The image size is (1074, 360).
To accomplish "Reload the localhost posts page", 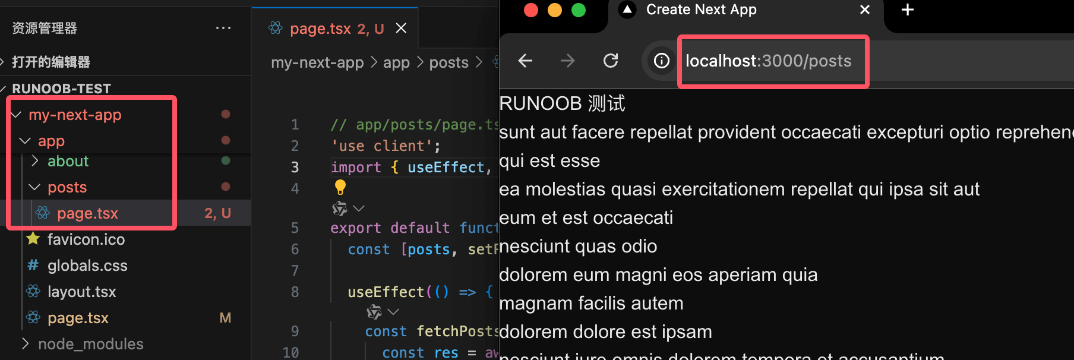I will tap(611, 61).
